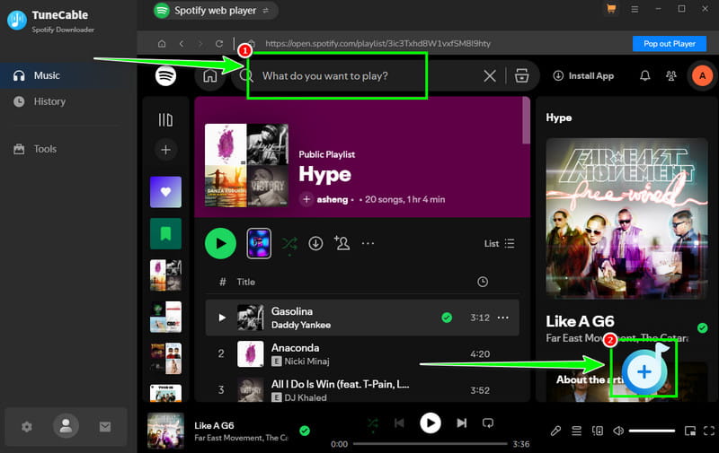Skip to the next track
The image size is (719, 453).
462,423
